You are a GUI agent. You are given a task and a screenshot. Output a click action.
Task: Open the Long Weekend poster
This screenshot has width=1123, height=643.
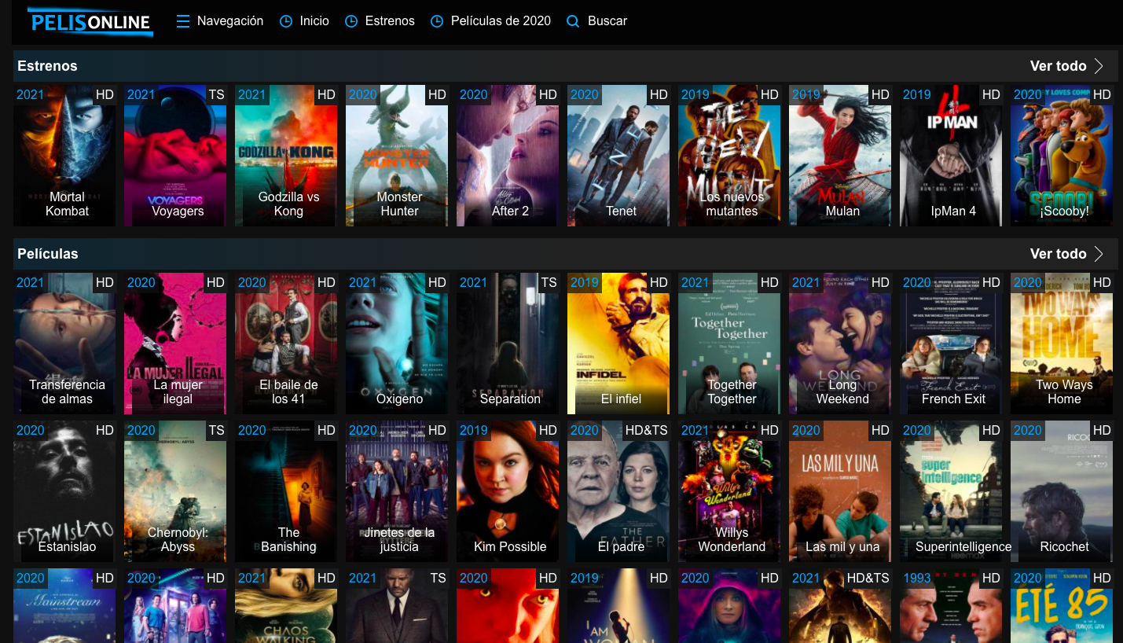[x=840, y=344]
